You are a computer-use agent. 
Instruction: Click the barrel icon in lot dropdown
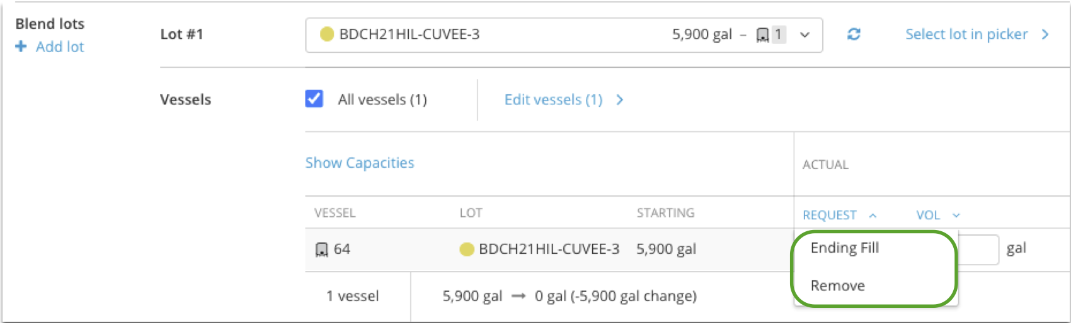pos(762,35)
